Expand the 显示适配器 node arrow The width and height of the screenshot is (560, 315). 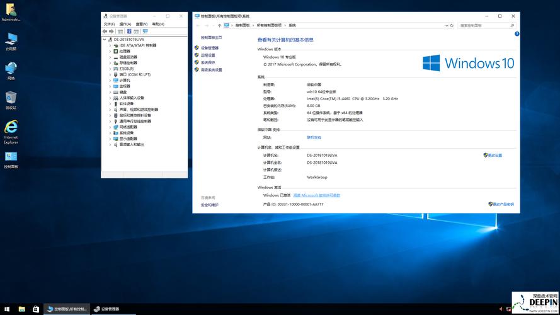coord(110,139)
